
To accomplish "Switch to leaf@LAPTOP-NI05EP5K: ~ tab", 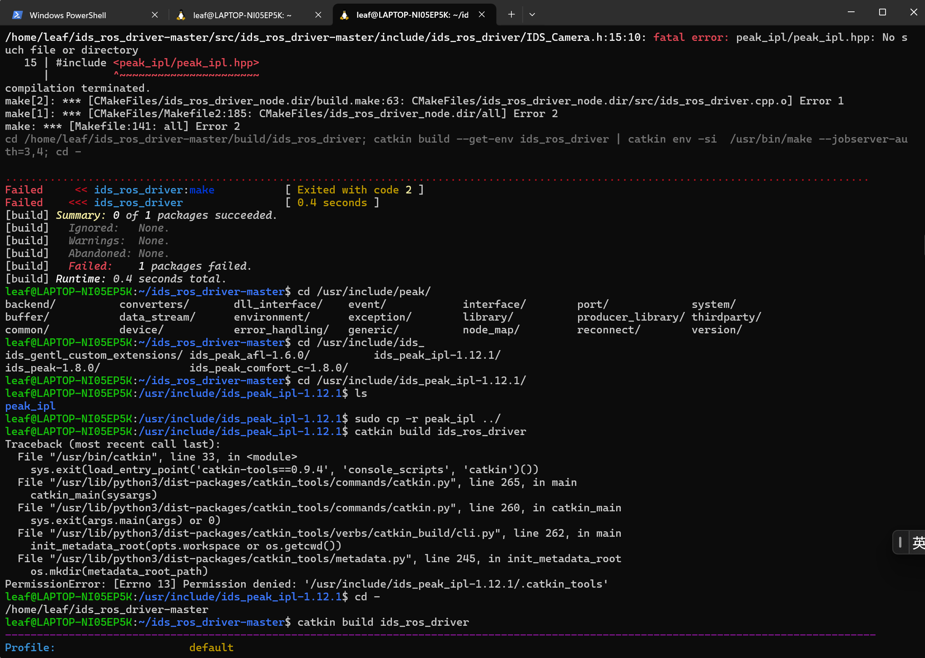I will 242,15.
